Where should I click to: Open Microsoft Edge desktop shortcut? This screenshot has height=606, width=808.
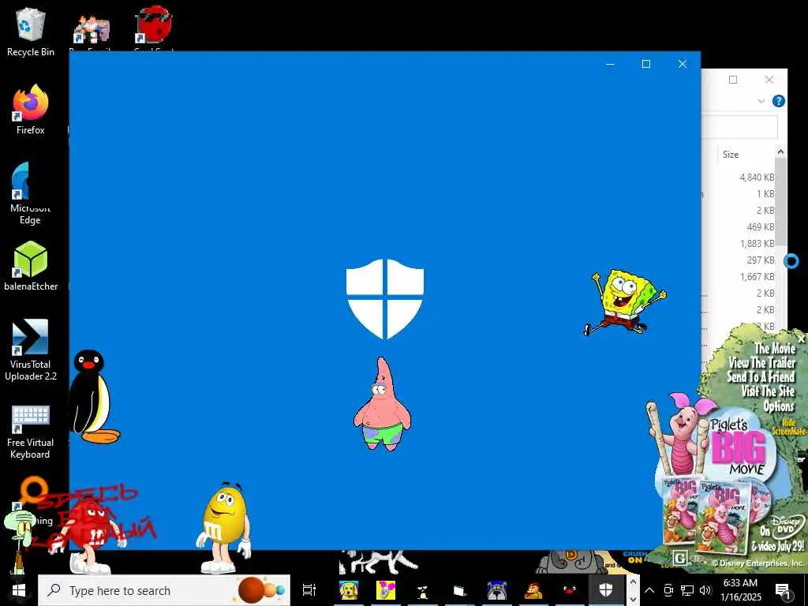pyautogui.click(x=30, y=194)
